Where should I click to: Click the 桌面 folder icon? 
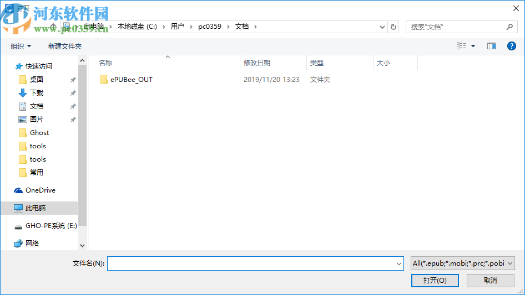(23, 80)
